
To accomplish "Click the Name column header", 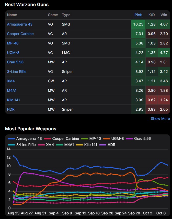I will 12,15.
